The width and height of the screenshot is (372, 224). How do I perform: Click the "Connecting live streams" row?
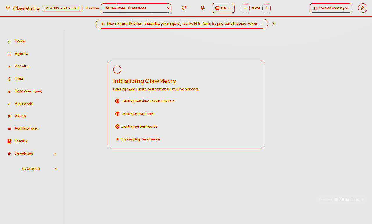click(186, 139)
